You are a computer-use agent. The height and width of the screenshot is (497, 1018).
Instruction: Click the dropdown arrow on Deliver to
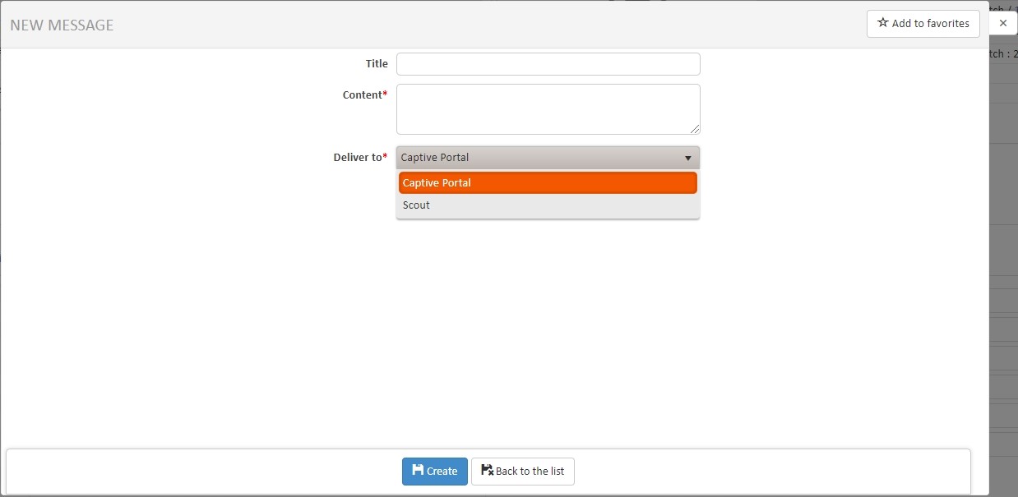[689, 157]
